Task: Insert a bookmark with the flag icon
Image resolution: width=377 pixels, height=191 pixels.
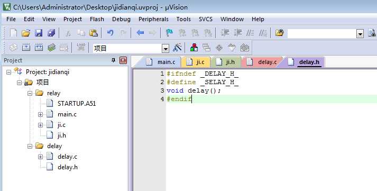Action: [169, 33]
